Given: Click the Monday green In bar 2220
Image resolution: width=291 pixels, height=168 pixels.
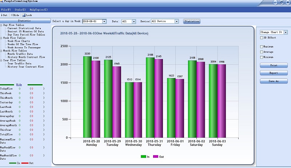Looking at the screenshot, I should [87, 97].
